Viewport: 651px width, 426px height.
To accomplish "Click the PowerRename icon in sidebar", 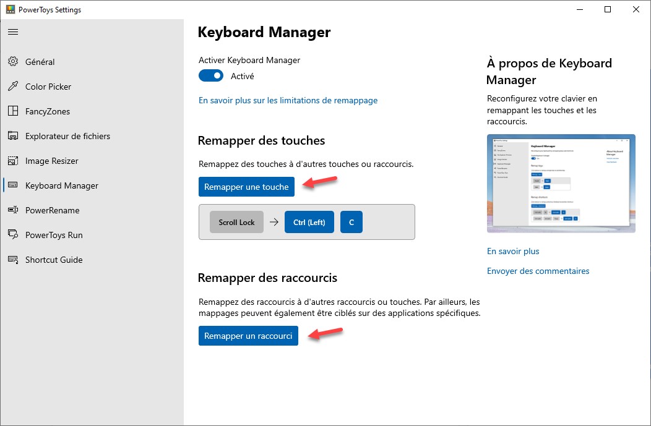I will 13,210.
